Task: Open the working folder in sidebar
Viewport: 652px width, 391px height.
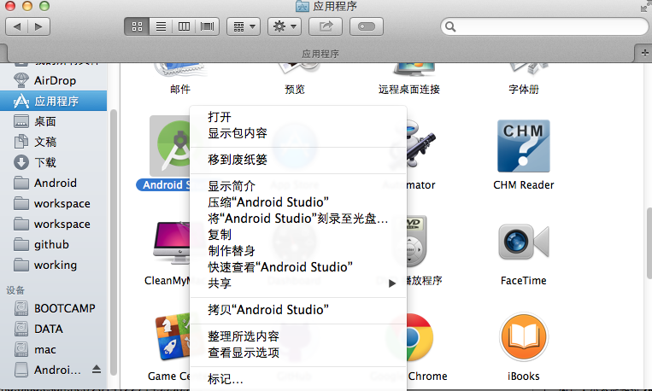Action: click(53, 265)
